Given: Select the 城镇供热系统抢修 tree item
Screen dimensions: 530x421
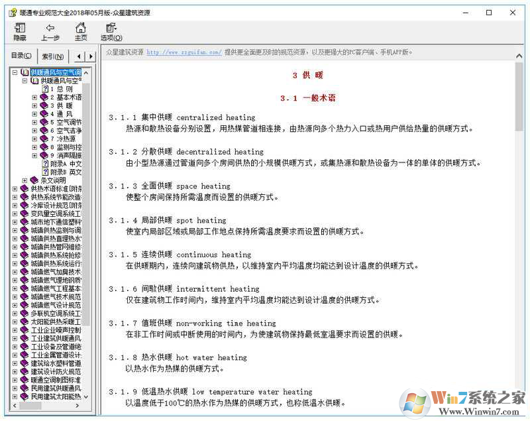Looking at the screenshot, I should click(56, 255).
